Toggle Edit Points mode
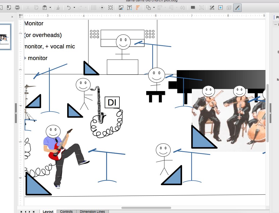 [x=212, y=8]
